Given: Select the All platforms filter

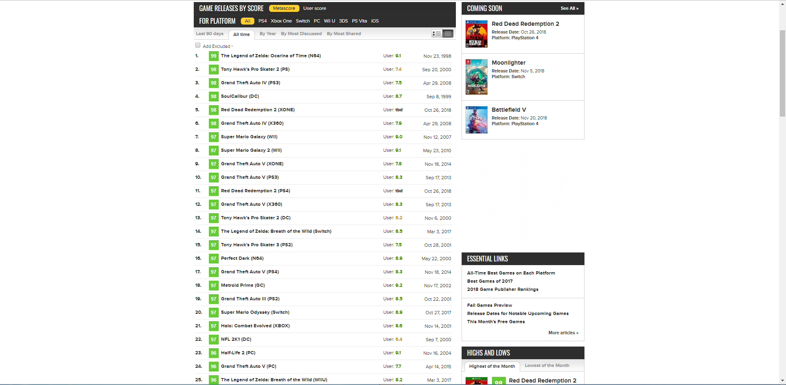Looking at the screenshot, I should coord(247,21).
